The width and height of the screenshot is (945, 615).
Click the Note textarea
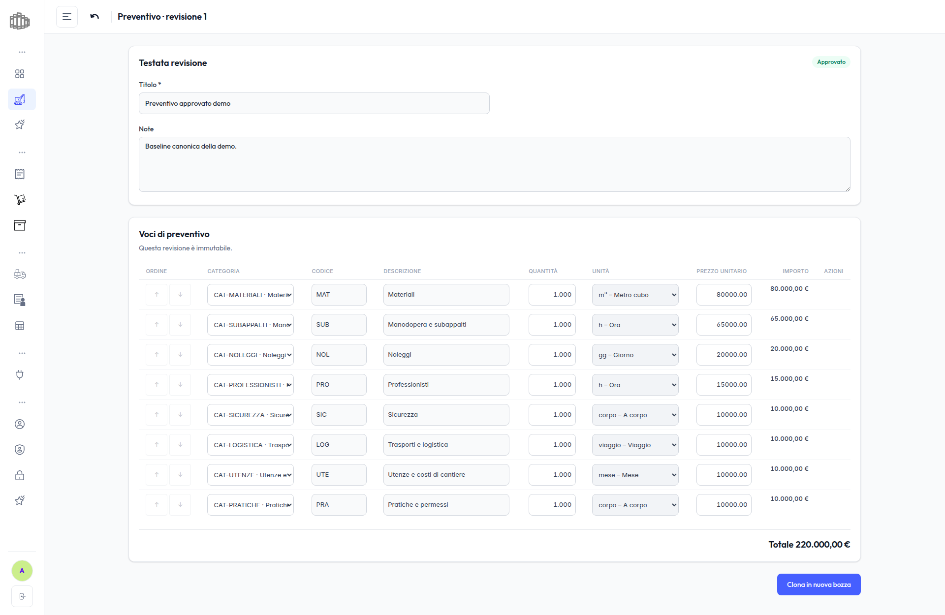click(x=495, y=164)
